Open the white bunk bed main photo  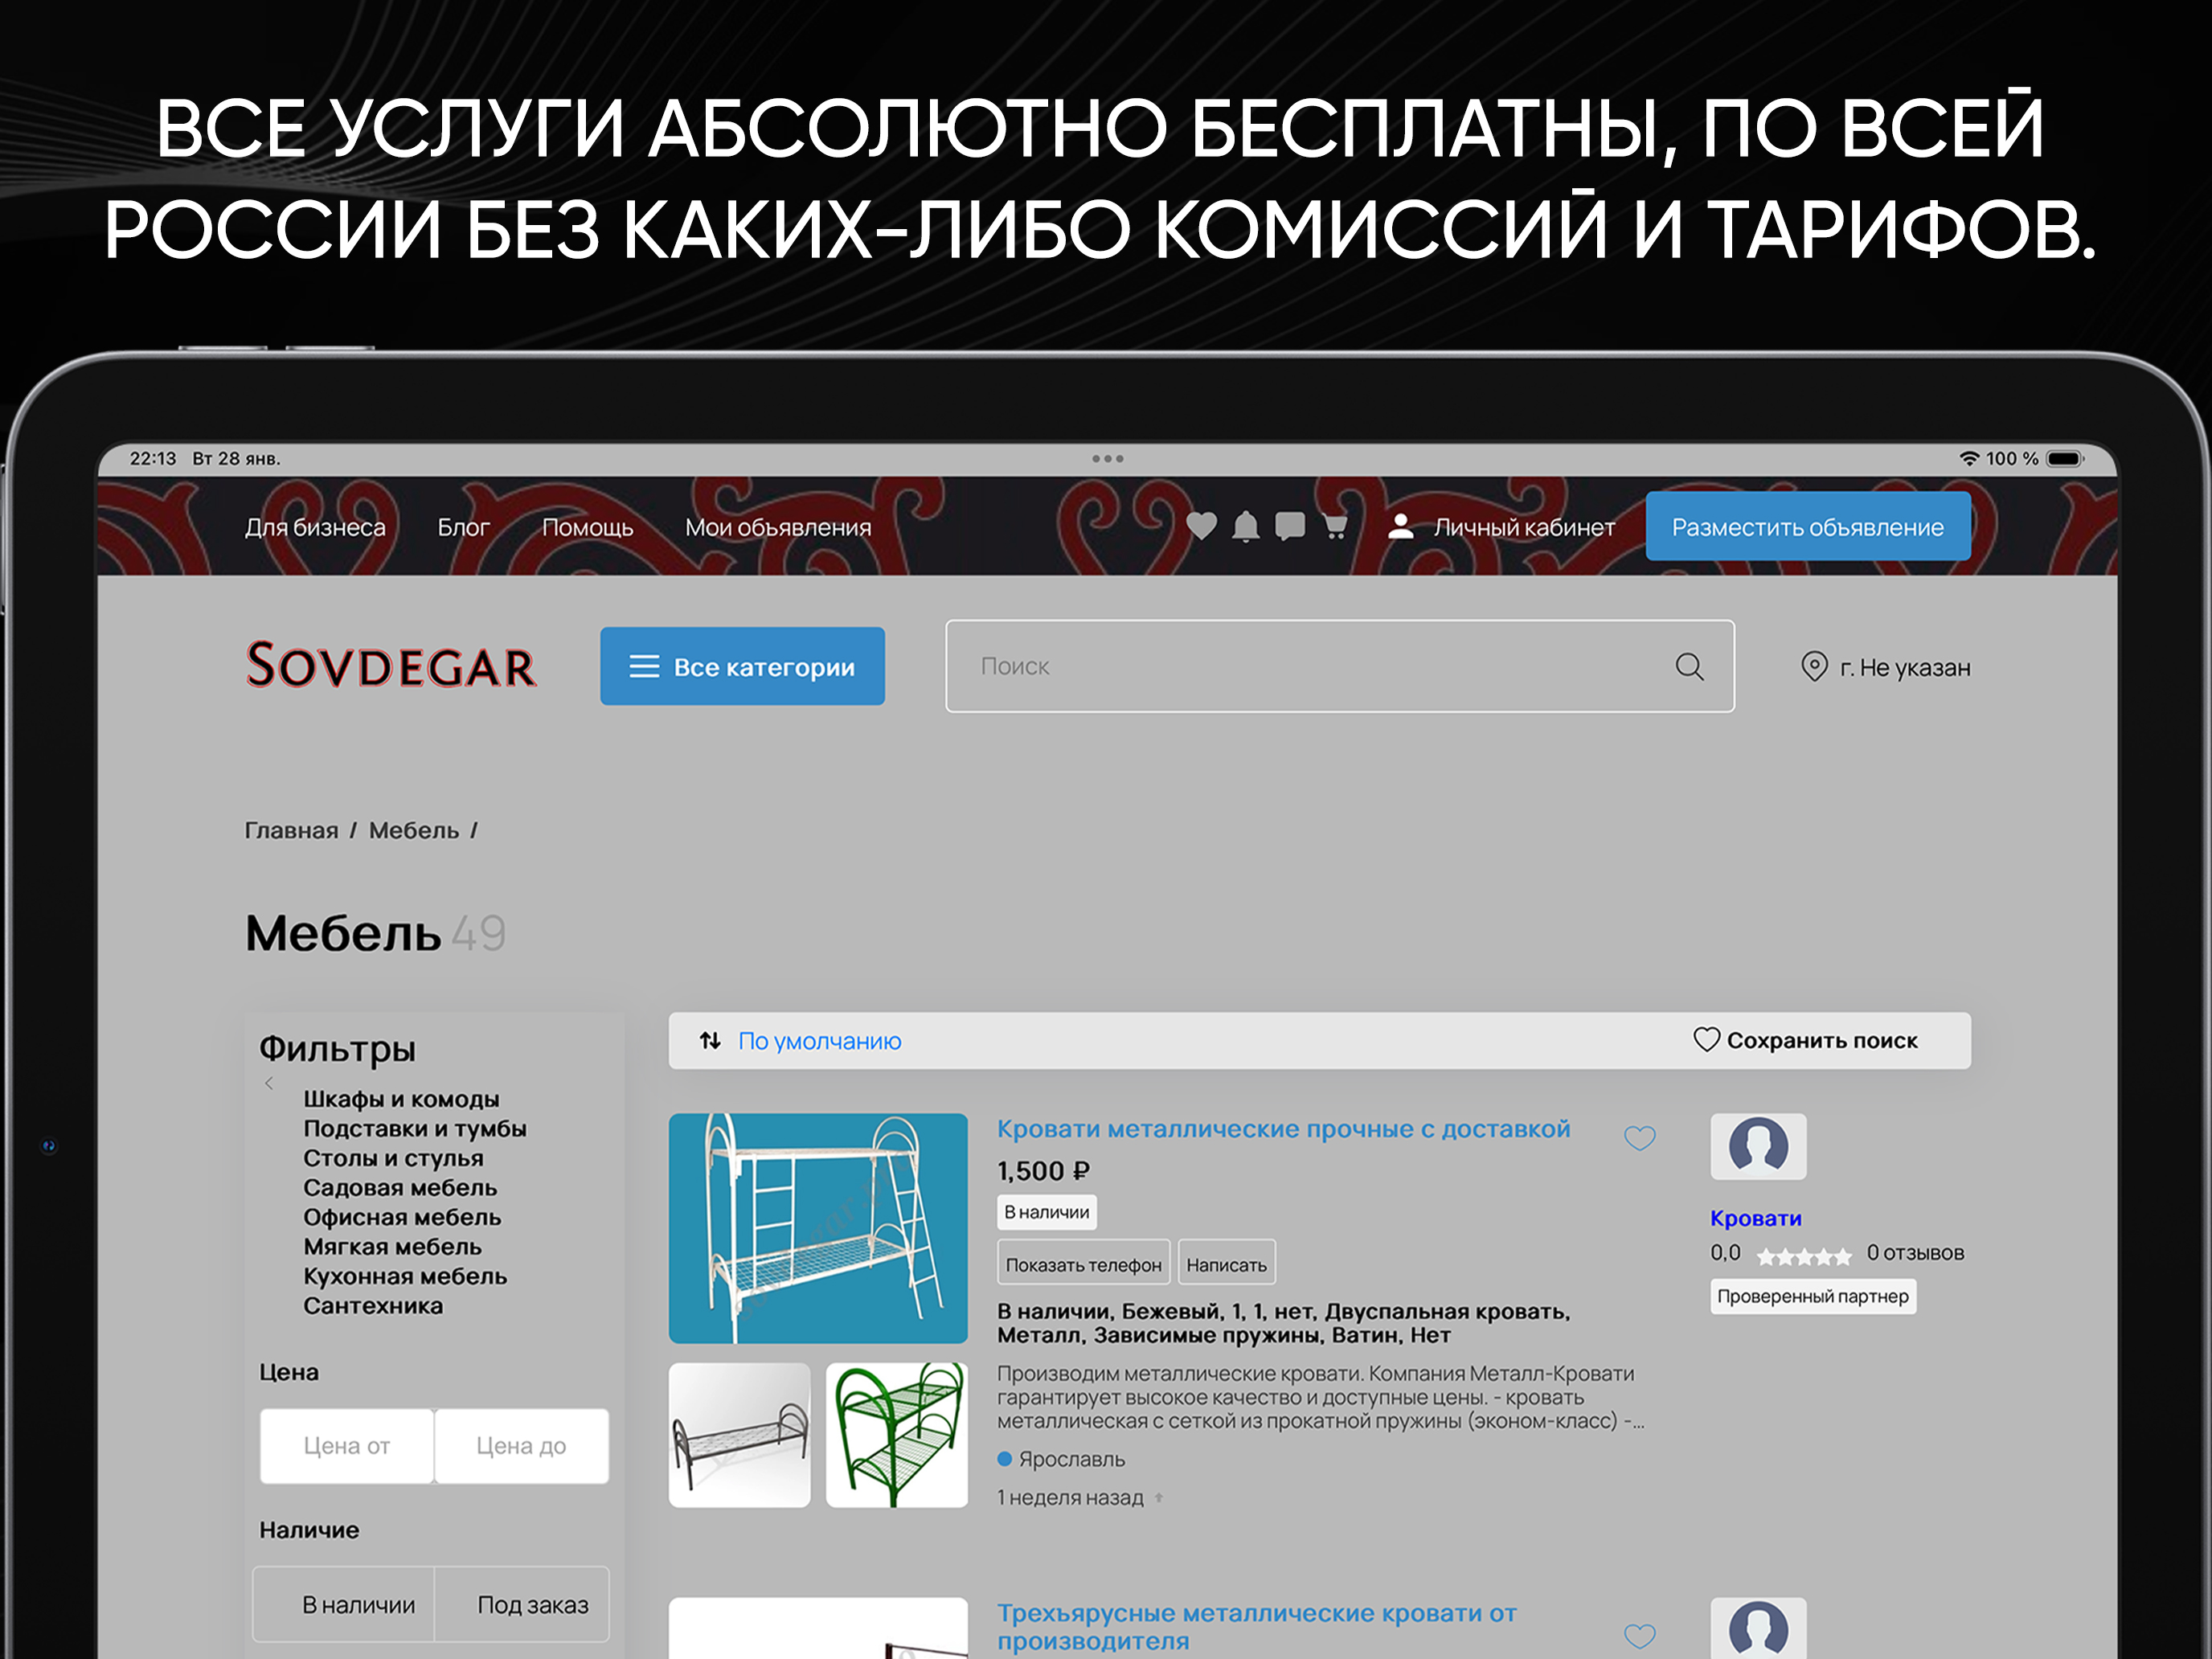(x=818, y=1228)
